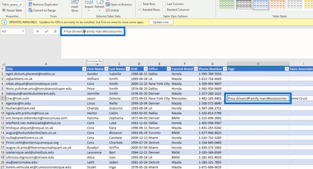313x169 pixels.
Task: Click cell Chantale in Last Name
Action: tap(119, 143)
